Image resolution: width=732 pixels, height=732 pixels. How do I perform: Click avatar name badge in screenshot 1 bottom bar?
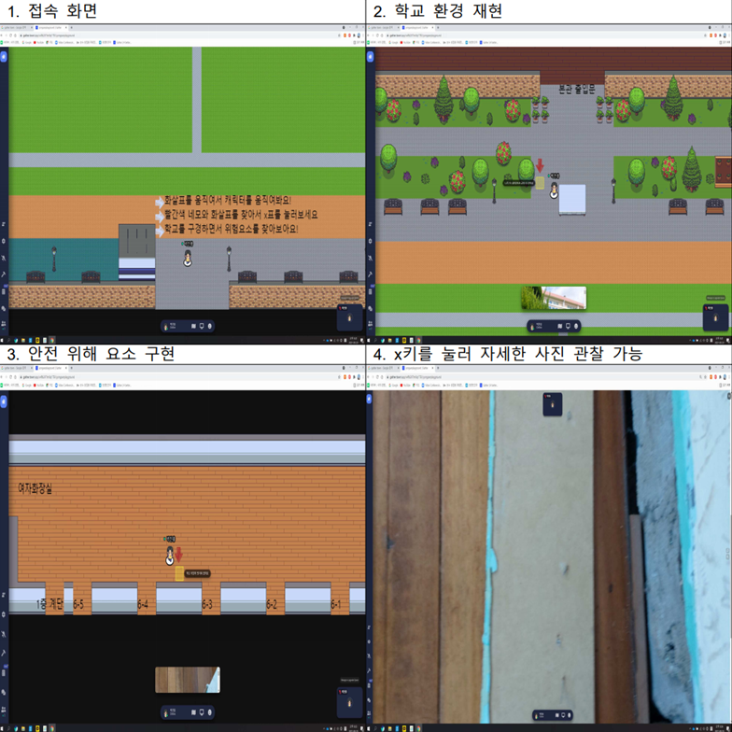pos(172,326)
